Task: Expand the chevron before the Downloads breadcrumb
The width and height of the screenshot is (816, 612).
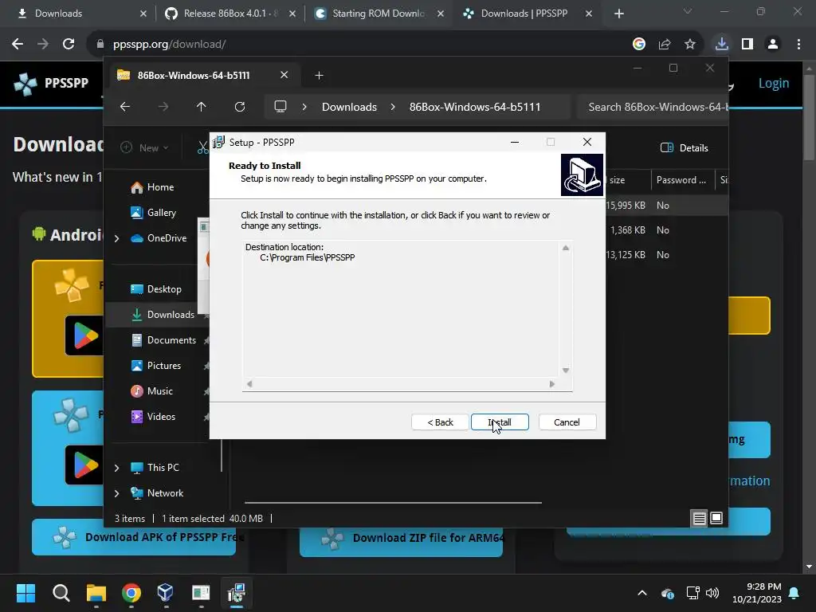Action: pyautogui.click(x=304, y=107)
